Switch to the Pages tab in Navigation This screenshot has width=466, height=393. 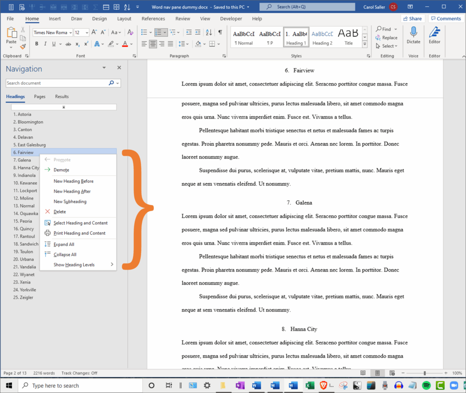pyautogui.click(x=40, y=96)
